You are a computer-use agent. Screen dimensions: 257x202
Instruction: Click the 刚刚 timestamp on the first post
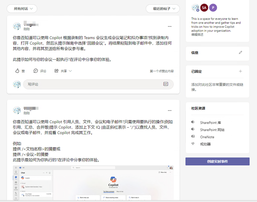click(26, 29)
